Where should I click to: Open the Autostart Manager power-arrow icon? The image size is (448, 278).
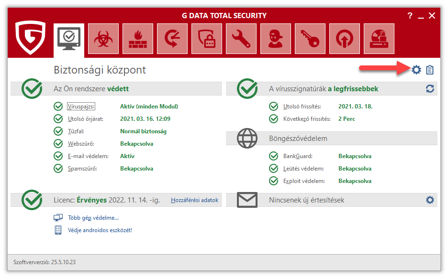click(x=344, y=39)
